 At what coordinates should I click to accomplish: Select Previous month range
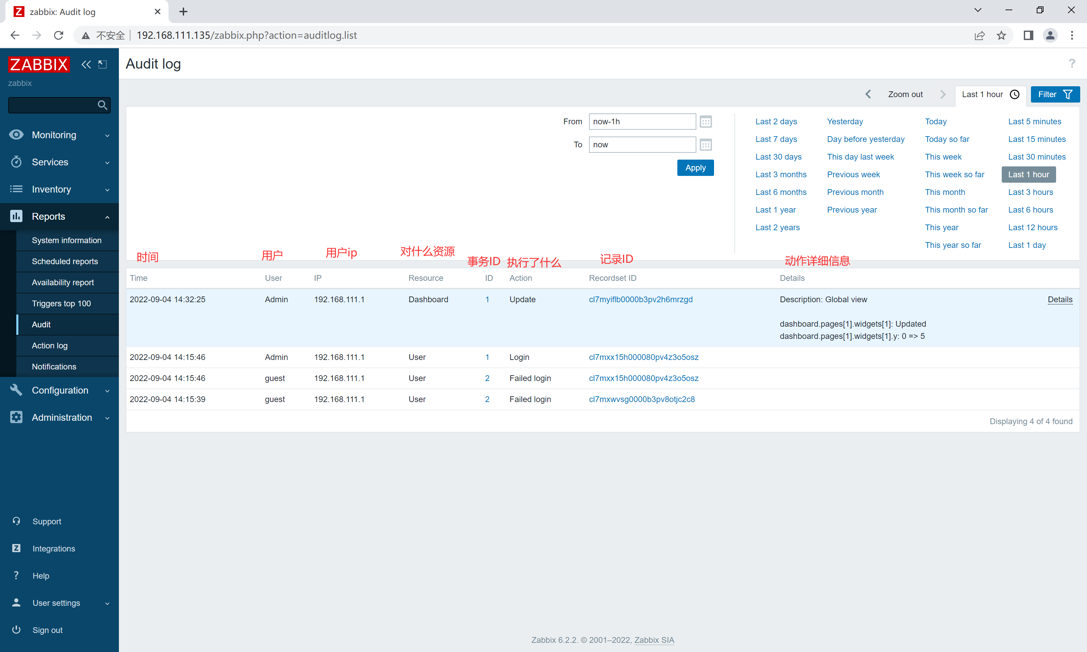pos(855,192)
